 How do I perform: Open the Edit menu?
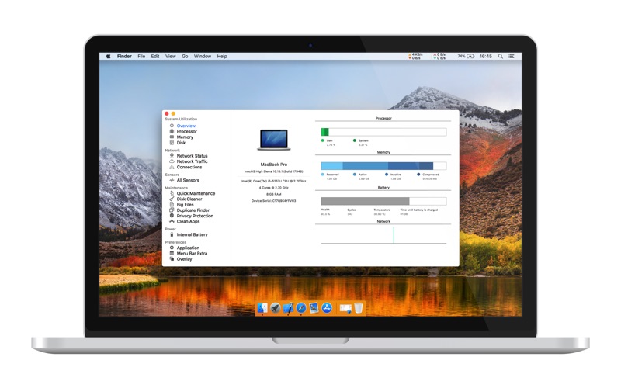click(155, 56)
